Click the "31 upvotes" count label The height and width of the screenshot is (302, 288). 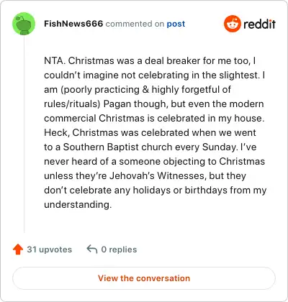coord(50,250)
